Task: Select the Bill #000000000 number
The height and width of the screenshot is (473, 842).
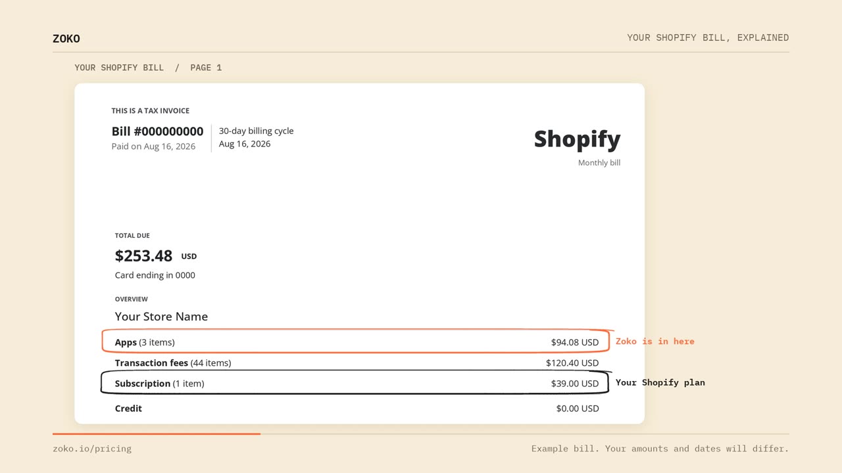Action: pos(157,131)
